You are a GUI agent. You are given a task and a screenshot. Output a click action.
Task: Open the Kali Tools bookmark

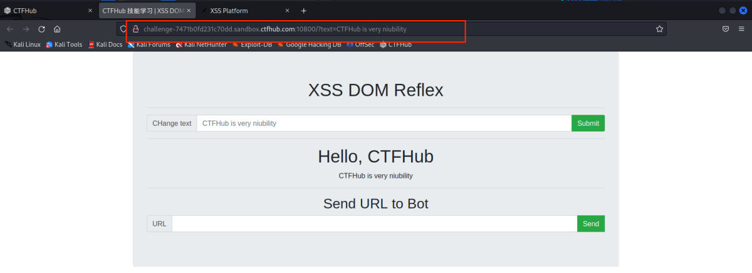click(x=64, y=45)
